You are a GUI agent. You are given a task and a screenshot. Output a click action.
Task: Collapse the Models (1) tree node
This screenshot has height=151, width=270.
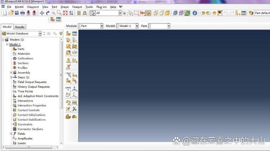[3, 39]
